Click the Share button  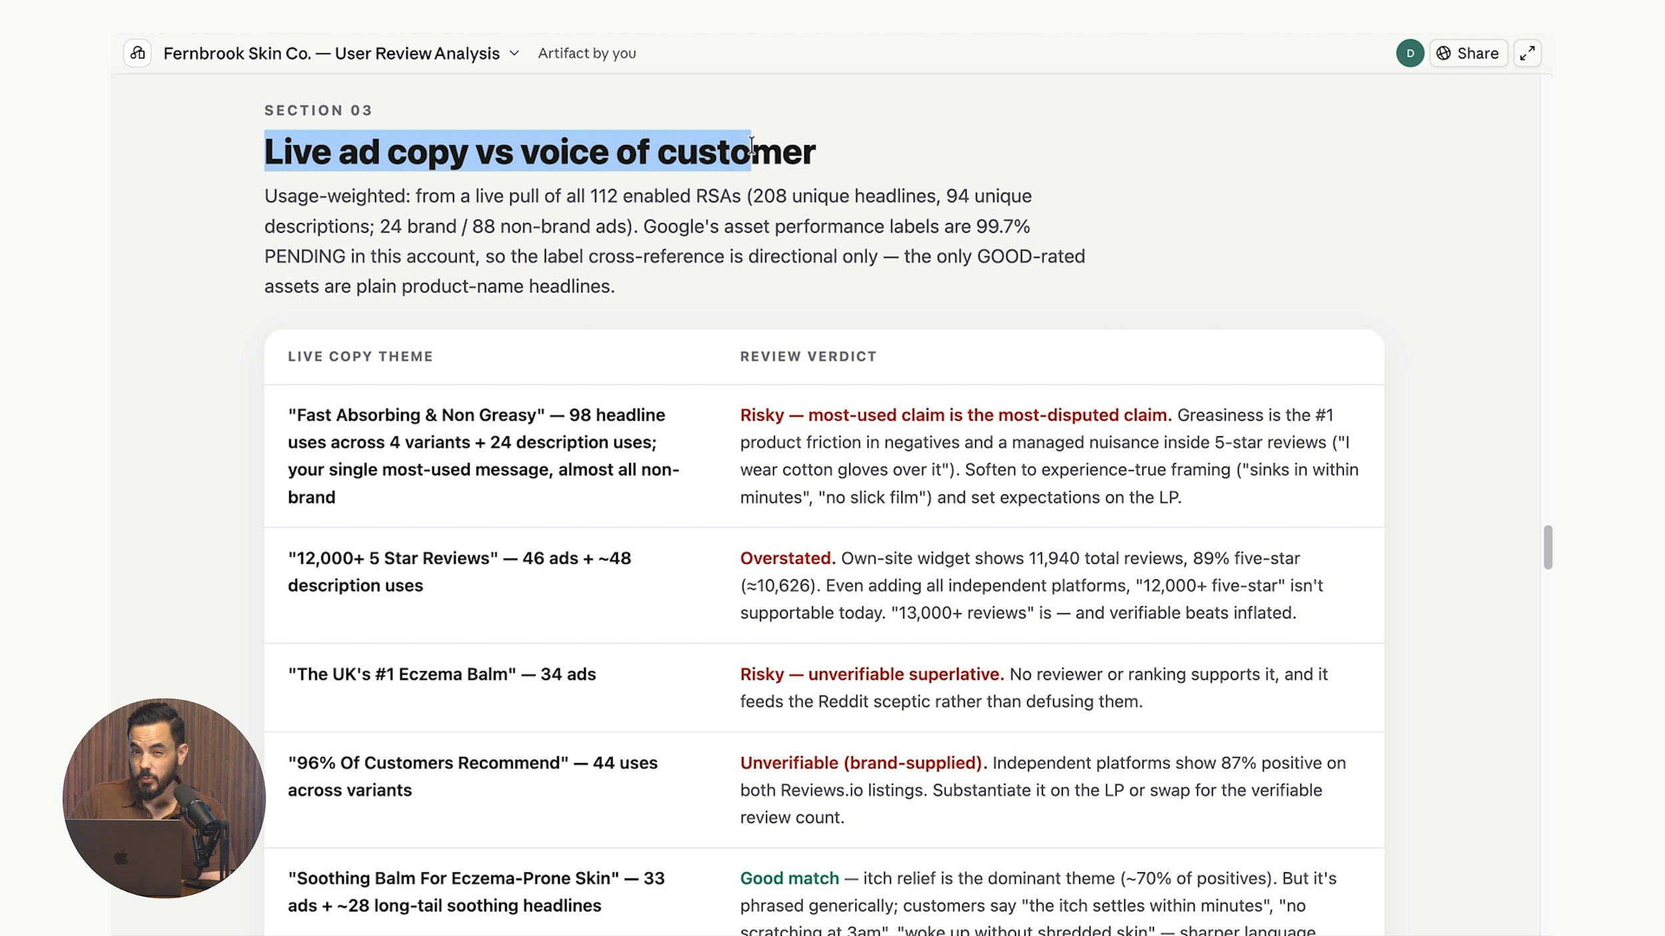click(1469, 53)
